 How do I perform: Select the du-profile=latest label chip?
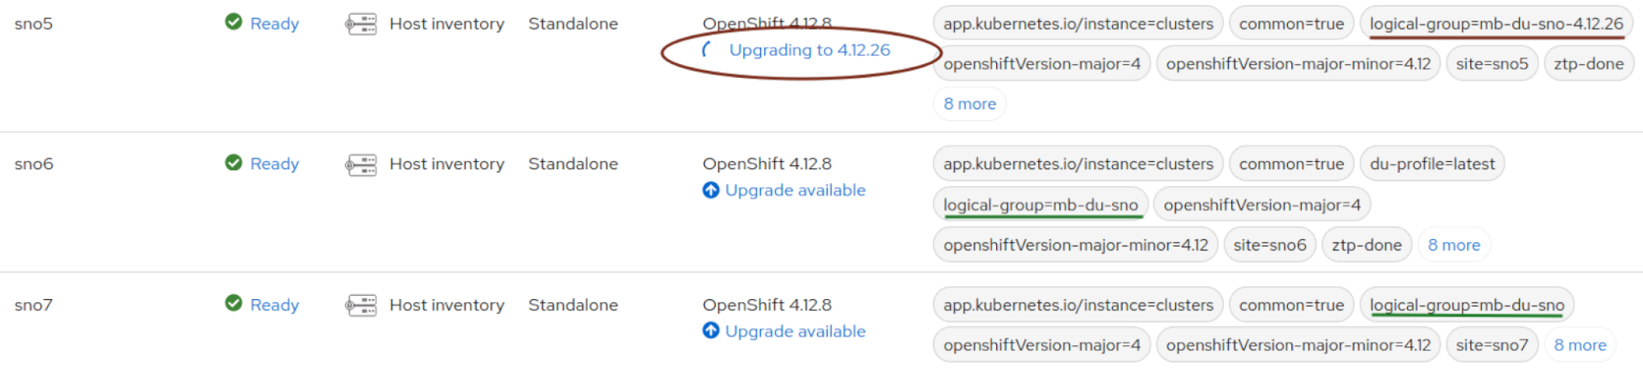1432,164
